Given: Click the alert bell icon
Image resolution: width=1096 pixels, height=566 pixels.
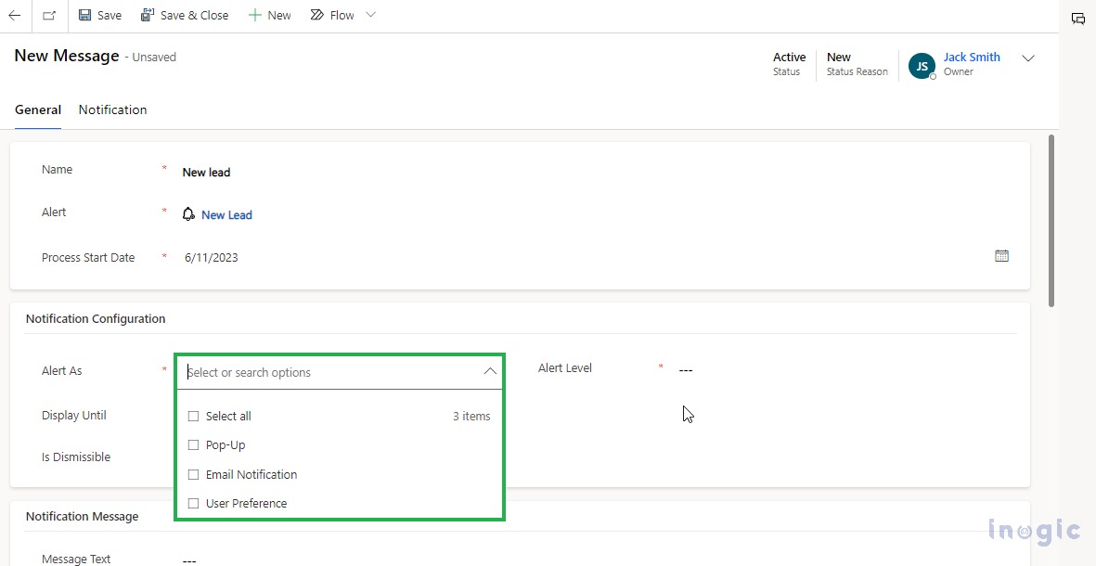Looking at the screenshot, I should (188, 214).
